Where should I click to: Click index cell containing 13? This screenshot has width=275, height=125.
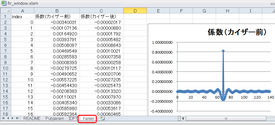pyautogui.click(x=22, y=97)
